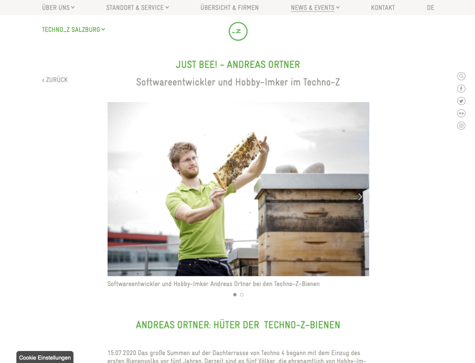The height and width of the screenshot is (363, 475).
Task: Select the second slideshow dot indicator
Action: coord(242,295)
